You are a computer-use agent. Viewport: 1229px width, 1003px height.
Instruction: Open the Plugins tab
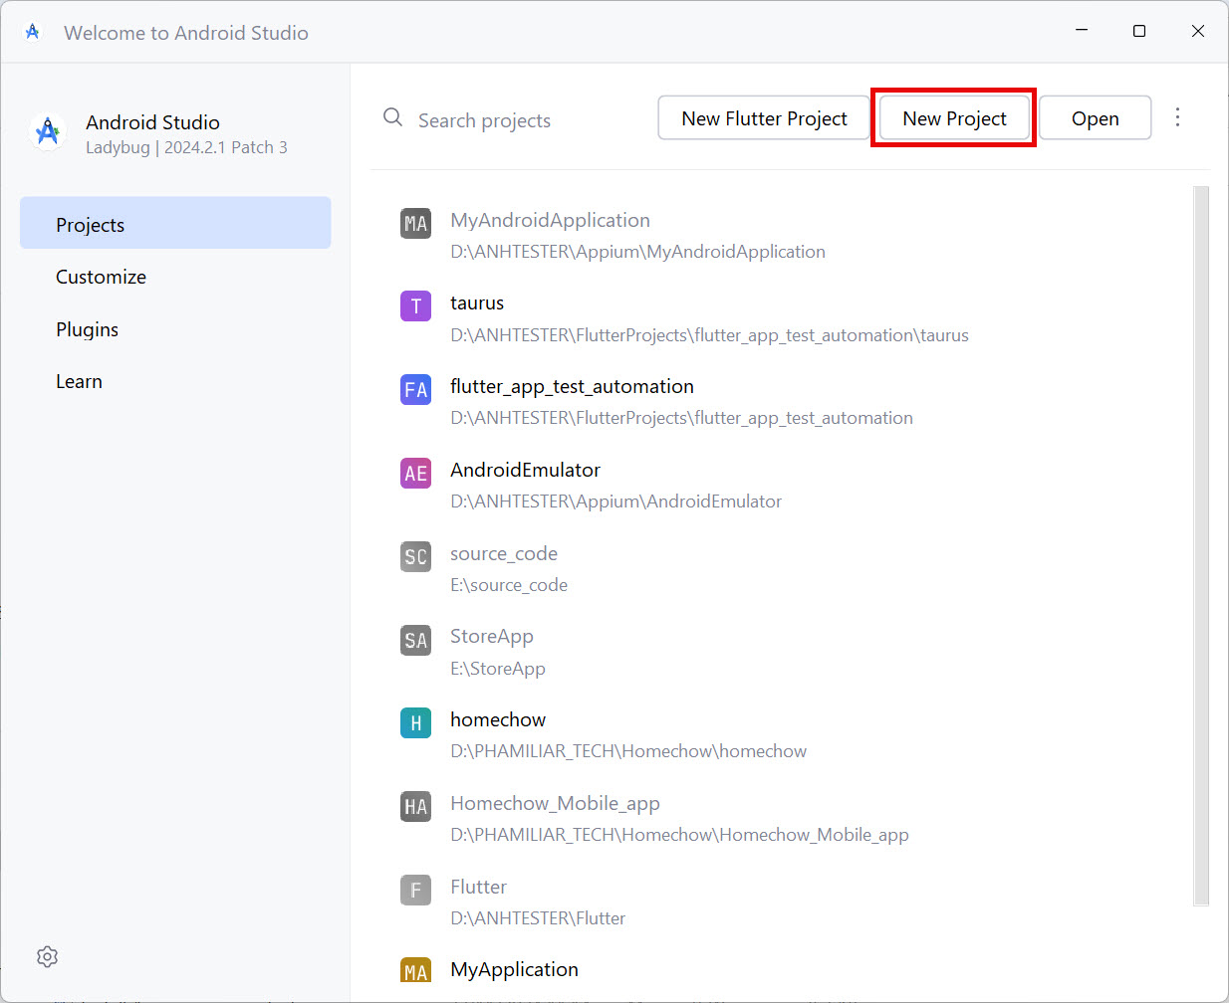pyautogui.click(x=175, y=329)
